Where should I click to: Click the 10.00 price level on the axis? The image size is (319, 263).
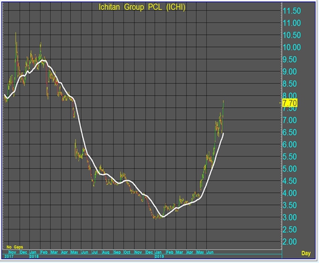click(x=292, y=48)
